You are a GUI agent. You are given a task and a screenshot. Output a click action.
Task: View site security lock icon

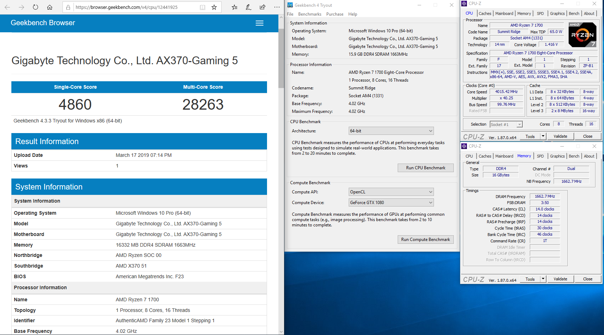coord(68,7)
